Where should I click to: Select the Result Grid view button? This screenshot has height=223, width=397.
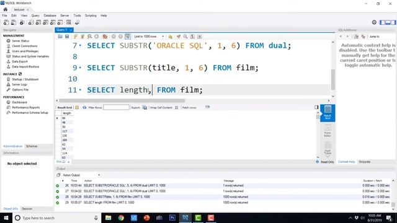pyautogui.click(x=328, y=113)
